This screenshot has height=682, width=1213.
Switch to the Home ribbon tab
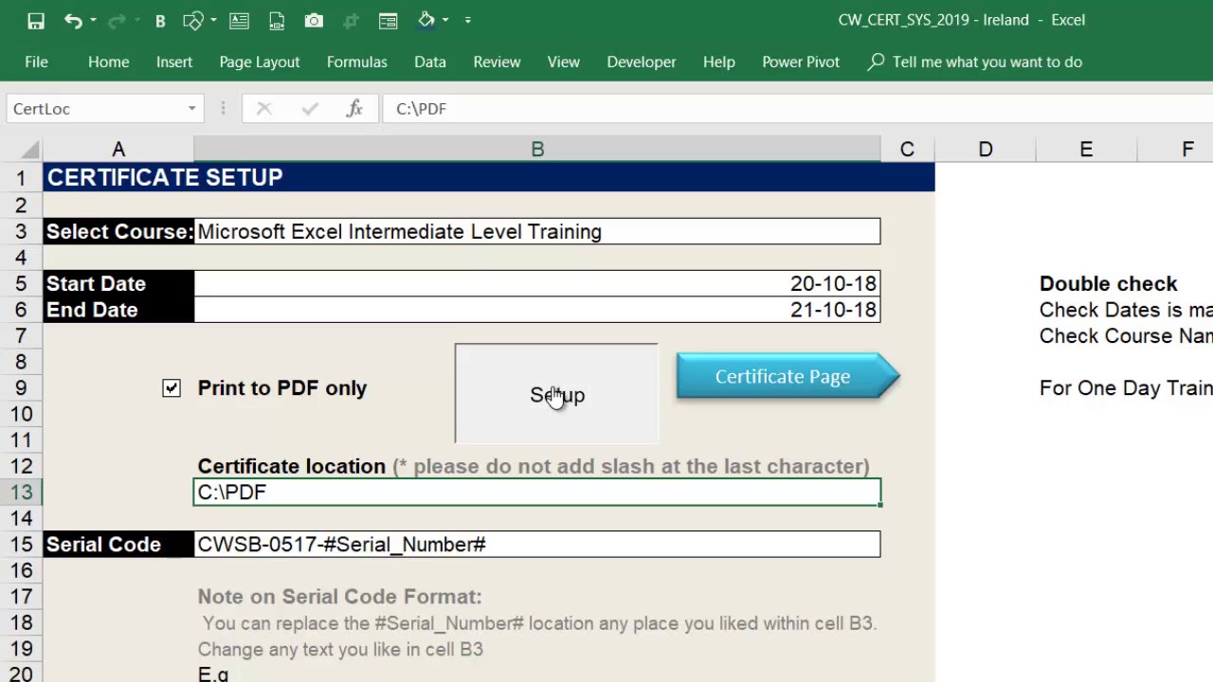click(108, 62)
